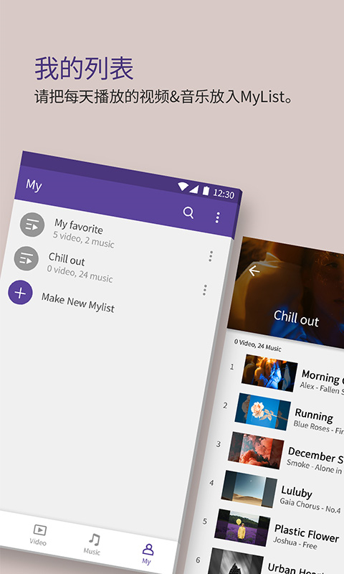Tap the purple plus icon for new Mylist
Viewport: 344px width, 574px height.
tap(20, 293)
